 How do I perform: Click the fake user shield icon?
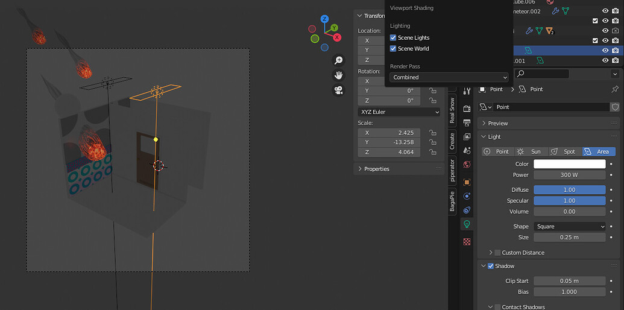615,107
